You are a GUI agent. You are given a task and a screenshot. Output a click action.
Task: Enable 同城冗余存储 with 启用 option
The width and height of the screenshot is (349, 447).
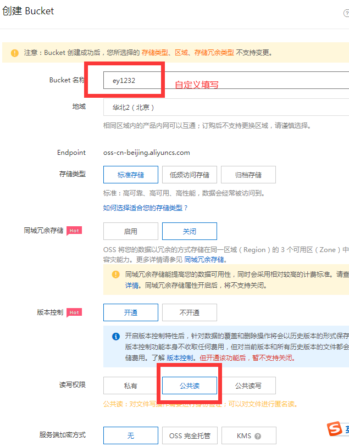tap(130, 231)
